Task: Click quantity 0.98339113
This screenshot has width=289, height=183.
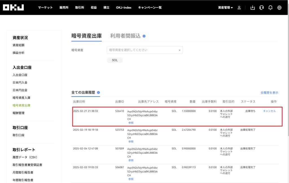Action: (x=189, y=167)
